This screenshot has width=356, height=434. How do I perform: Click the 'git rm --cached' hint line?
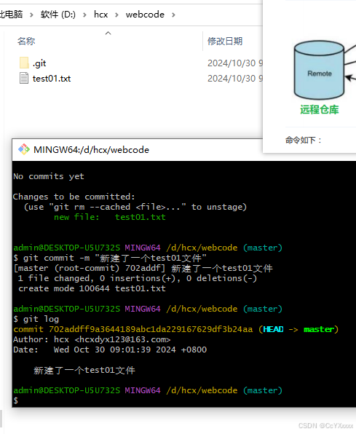(135, 207)
